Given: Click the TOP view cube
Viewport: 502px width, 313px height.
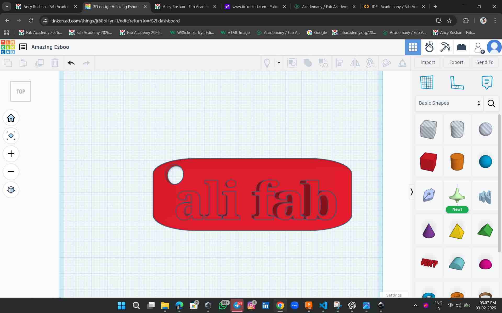Looking at the screenshot, I should (21, 91).
